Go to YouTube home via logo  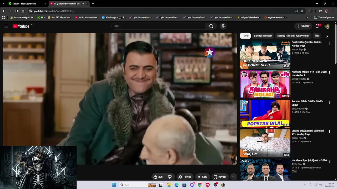[21, 26]
